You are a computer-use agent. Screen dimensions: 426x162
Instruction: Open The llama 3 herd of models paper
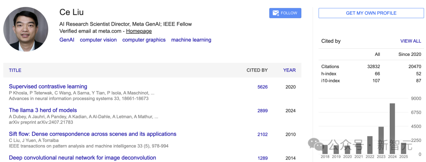tap(43, 110)
